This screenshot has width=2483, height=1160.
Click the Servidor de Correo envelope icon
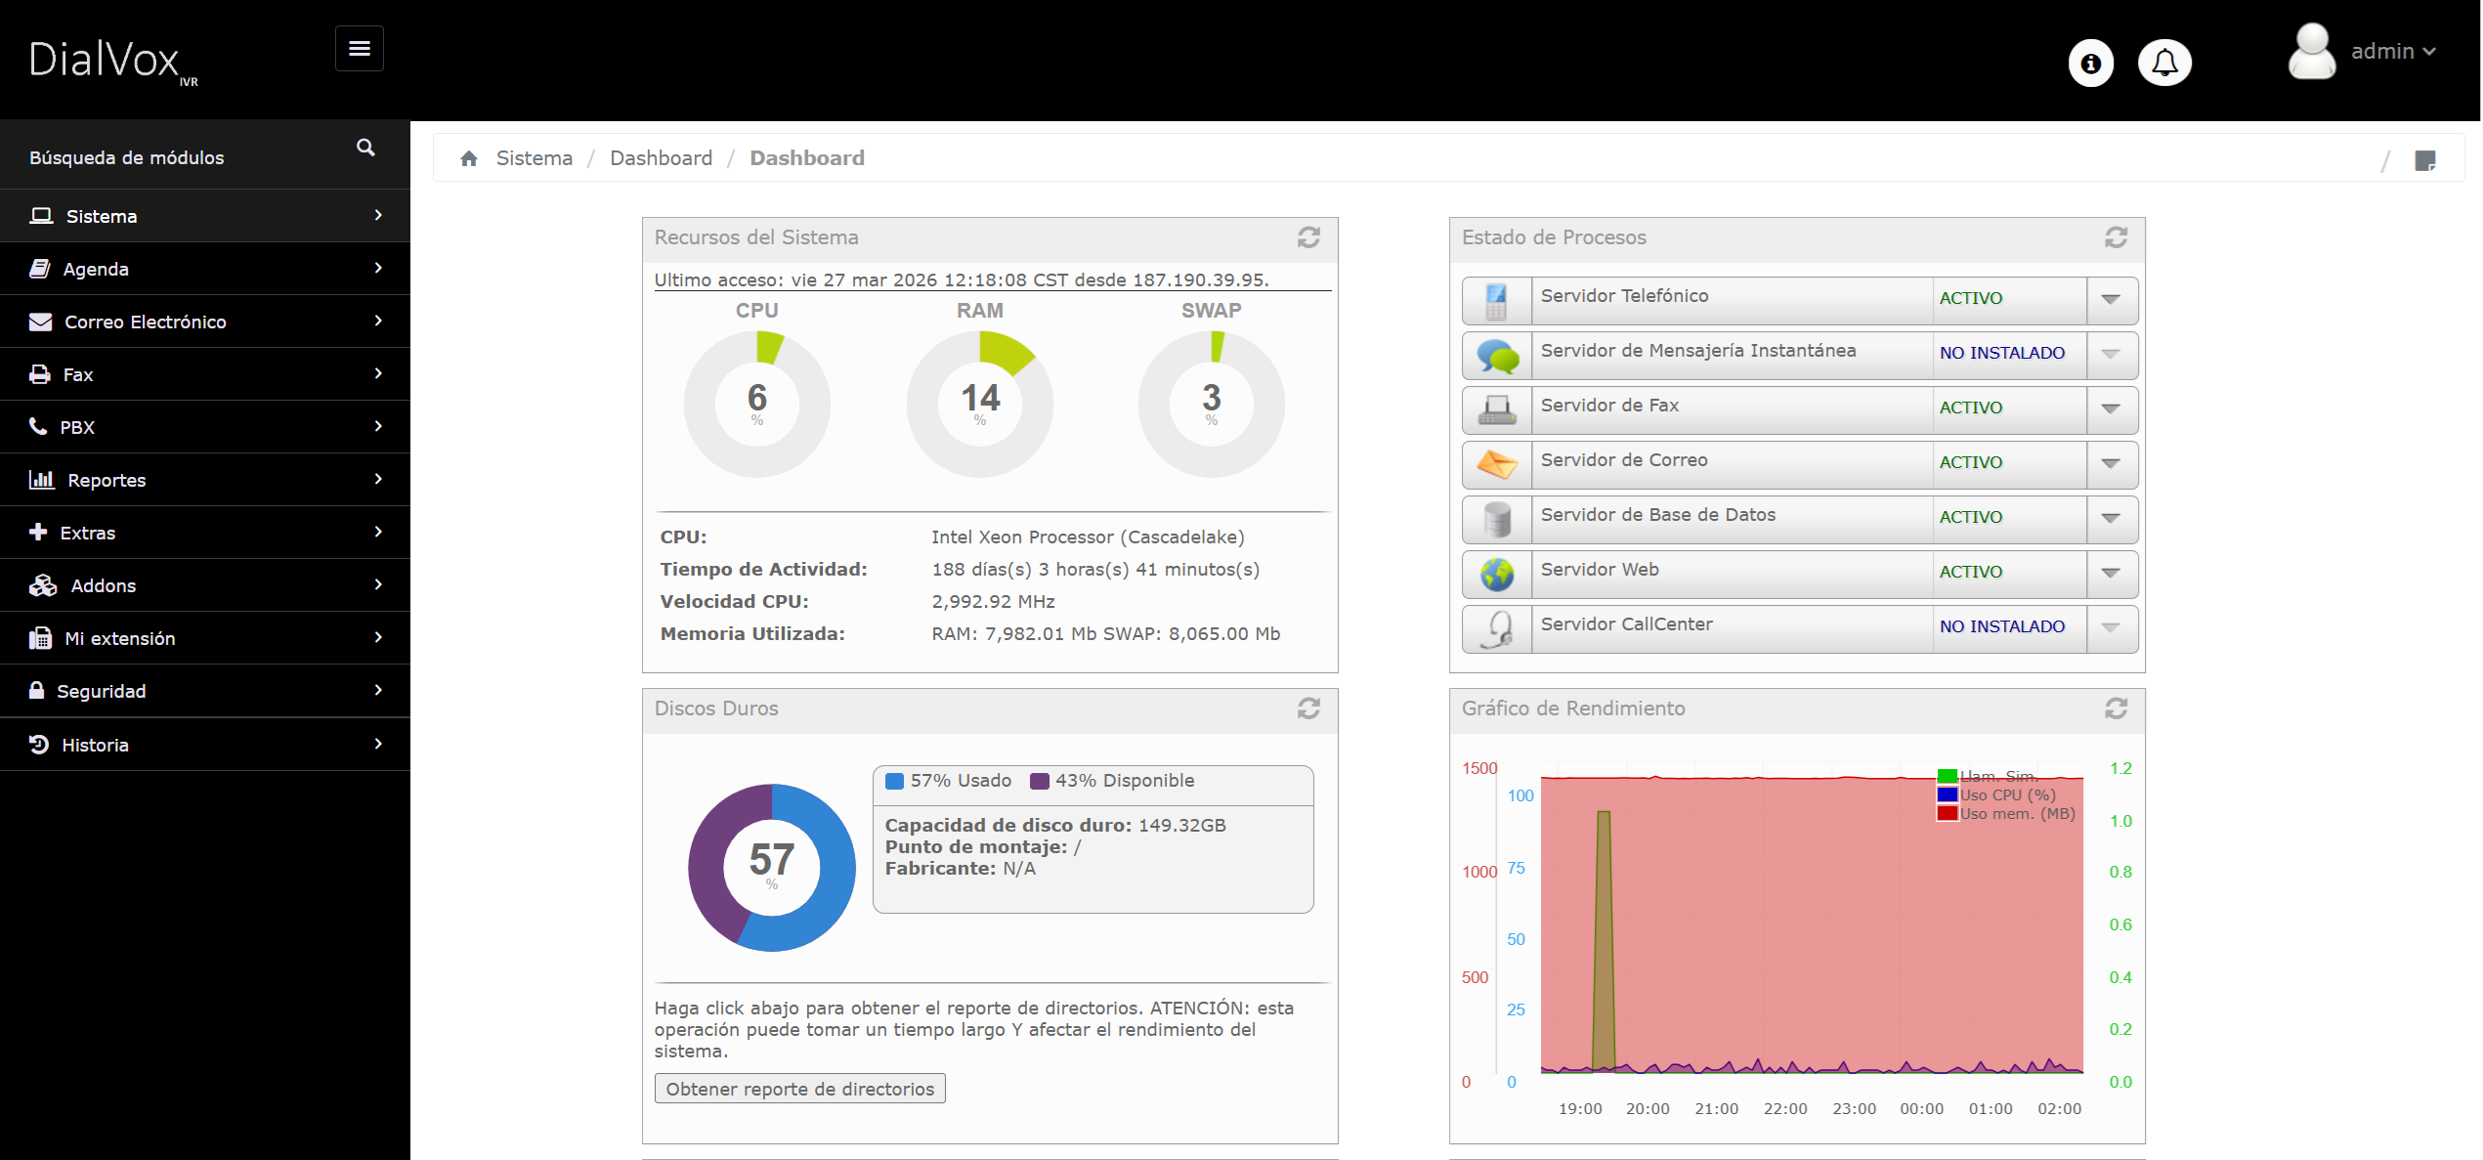pos(1497,464)
